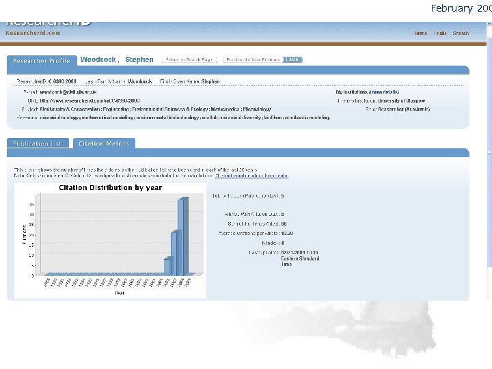Click the Researcherid.com logo text

pos(33,33)
